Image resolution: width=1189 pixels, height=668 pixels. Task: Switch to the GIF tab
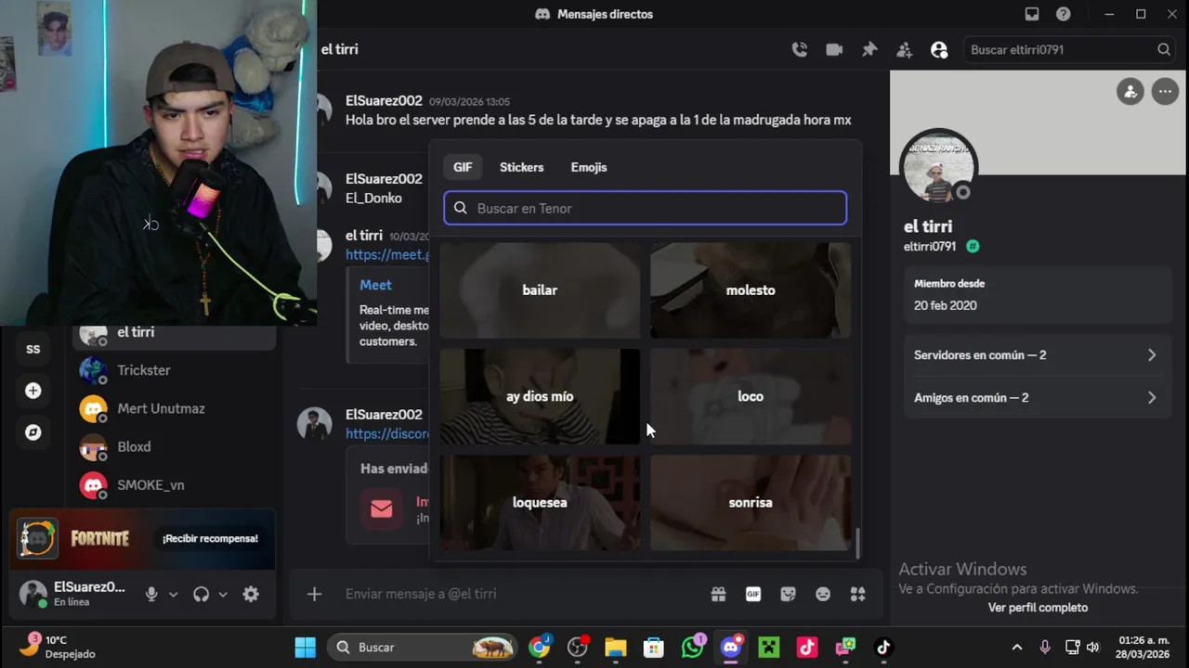click(463, 167)
